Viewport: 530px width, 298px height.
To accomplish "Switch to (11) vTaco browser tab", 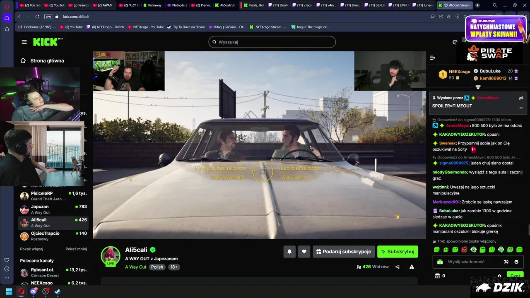I will [x=302, y=5].
